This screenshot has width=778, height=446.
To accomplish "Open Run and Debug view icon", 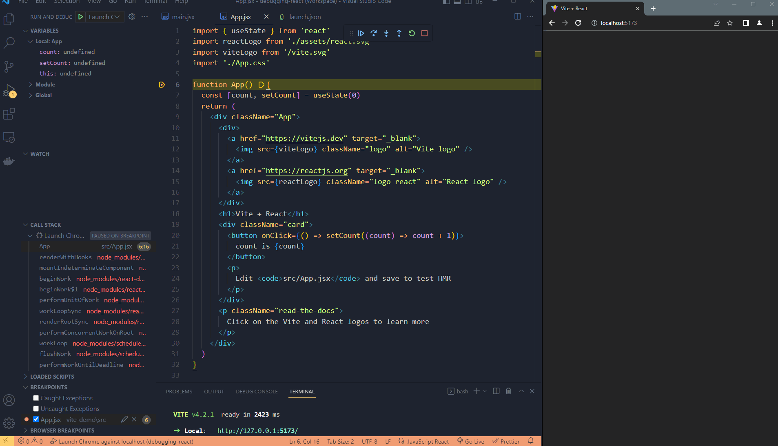I will coord(9,91).
